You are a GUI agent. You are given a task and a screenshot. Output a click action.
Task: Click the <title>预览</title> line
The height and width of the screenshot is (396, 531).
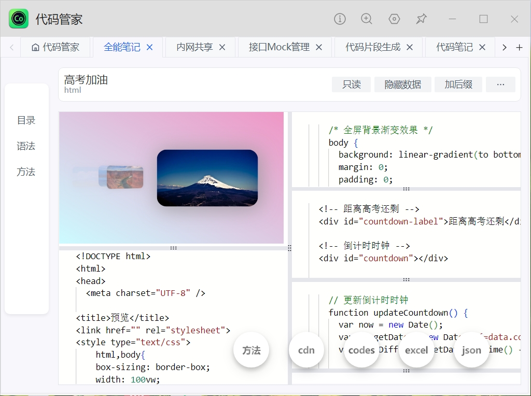122,318
